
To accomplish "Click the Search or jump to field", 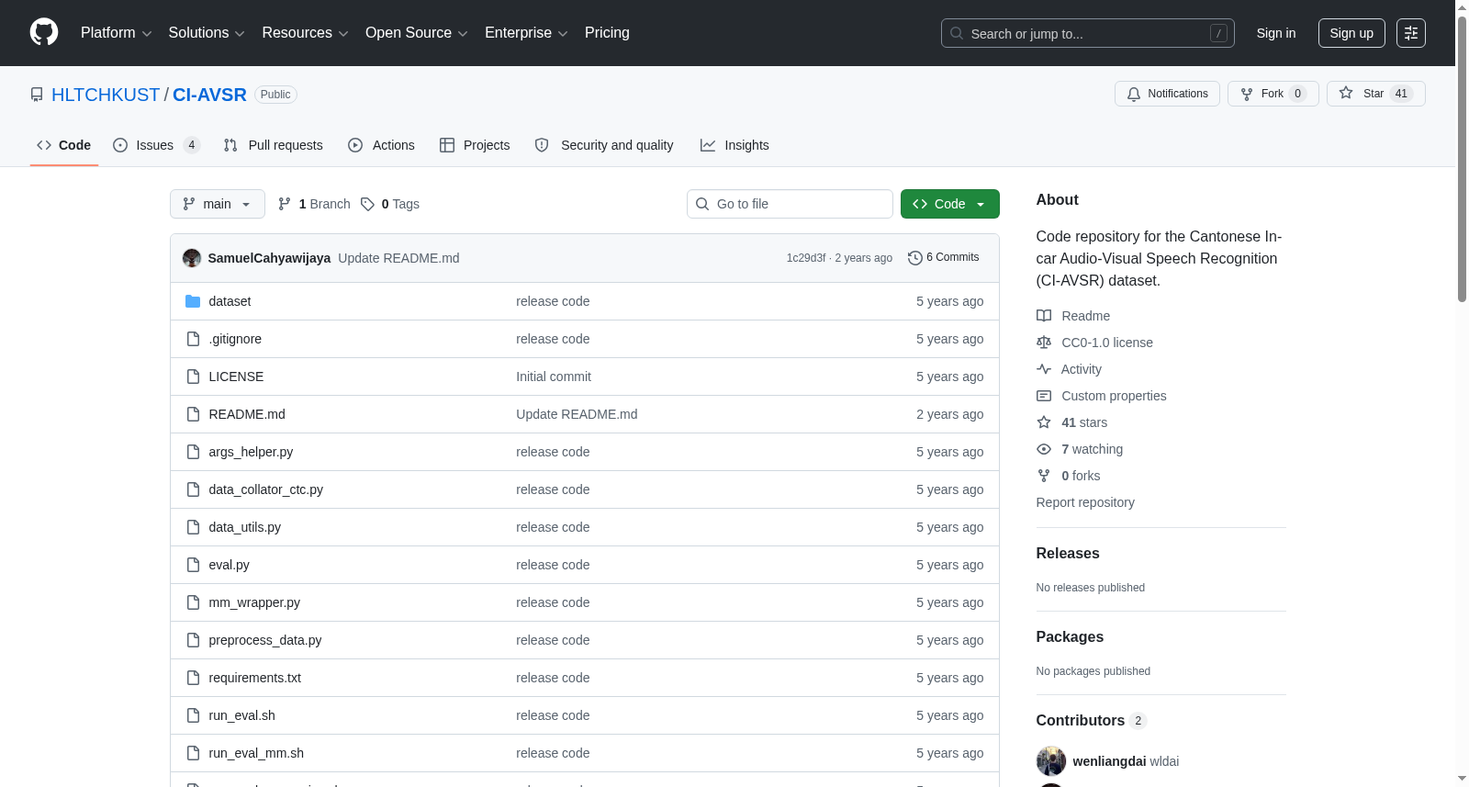I will (x=1088, y=33).
